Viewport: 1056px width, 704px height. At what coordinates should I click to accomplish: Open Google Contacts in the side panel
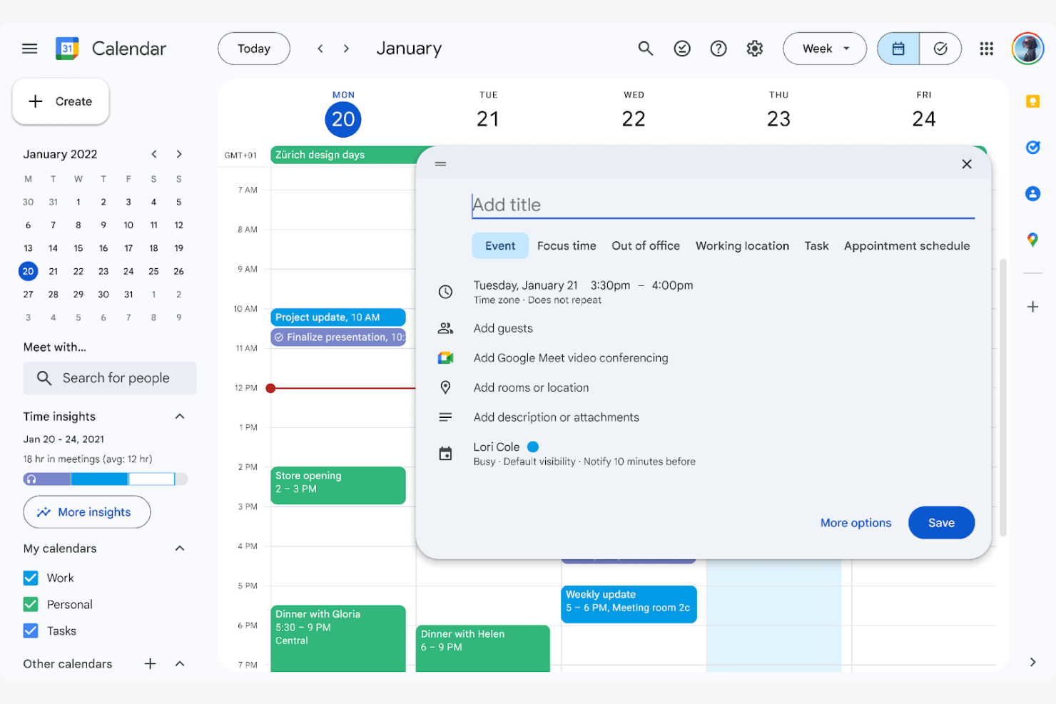[x=1032, y=193]
